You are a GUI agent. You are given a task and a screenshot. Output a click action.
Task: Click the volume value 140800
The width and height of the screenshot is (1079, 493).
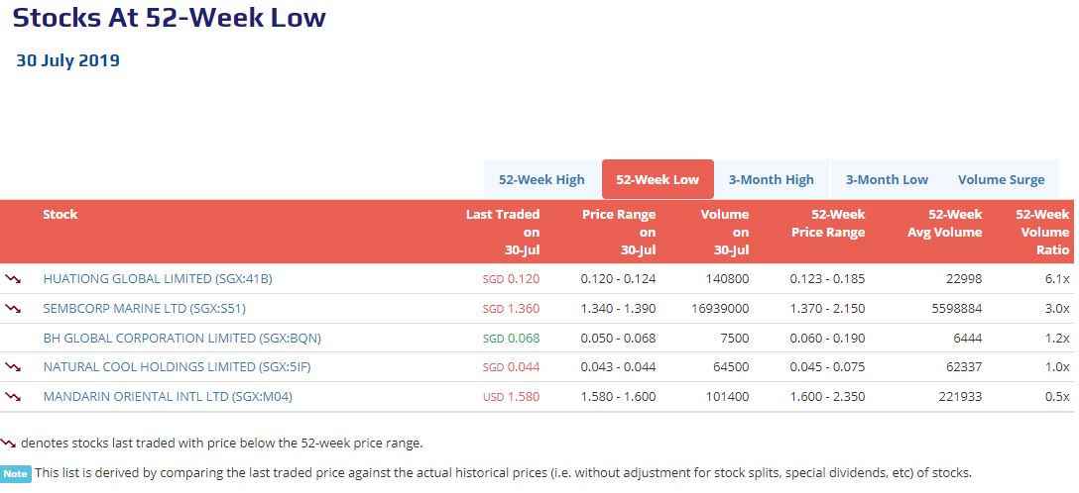click(727, 279)
